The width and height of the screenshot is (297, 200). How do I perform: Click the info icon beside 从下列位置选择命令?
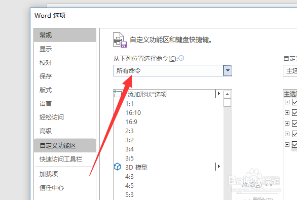pyautogui.click(x=181, y=58)
